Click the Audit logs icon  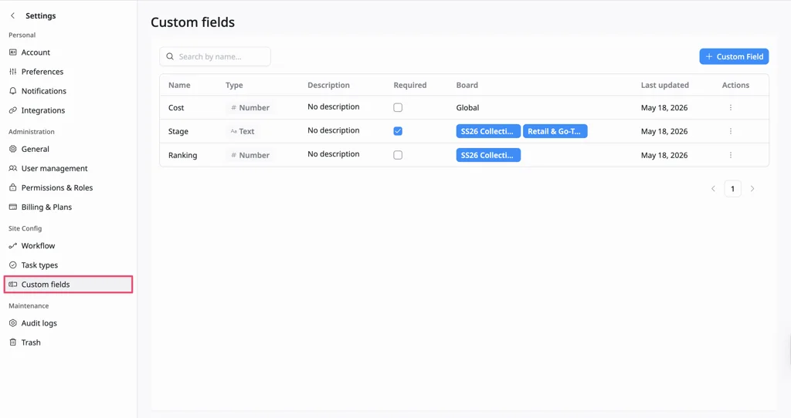12,323
